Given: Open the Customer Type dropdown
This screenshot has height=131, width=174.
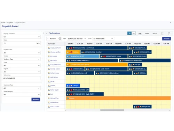Looking at the screenshot, I should click(22, 88).
